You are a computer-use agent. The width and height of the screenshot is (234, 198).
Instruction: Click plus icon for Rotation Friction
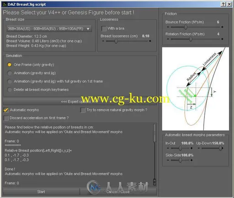222,39
